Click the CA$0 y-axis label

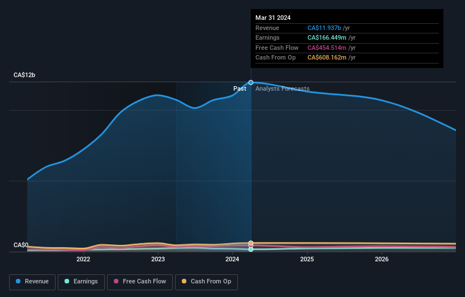click(x=21, y=245)
